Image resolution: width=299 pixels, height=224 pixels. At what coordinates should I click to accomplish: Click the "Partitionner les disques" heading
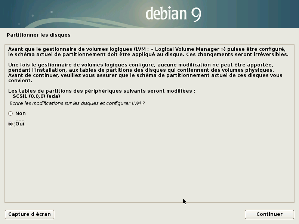click(38, 34)
